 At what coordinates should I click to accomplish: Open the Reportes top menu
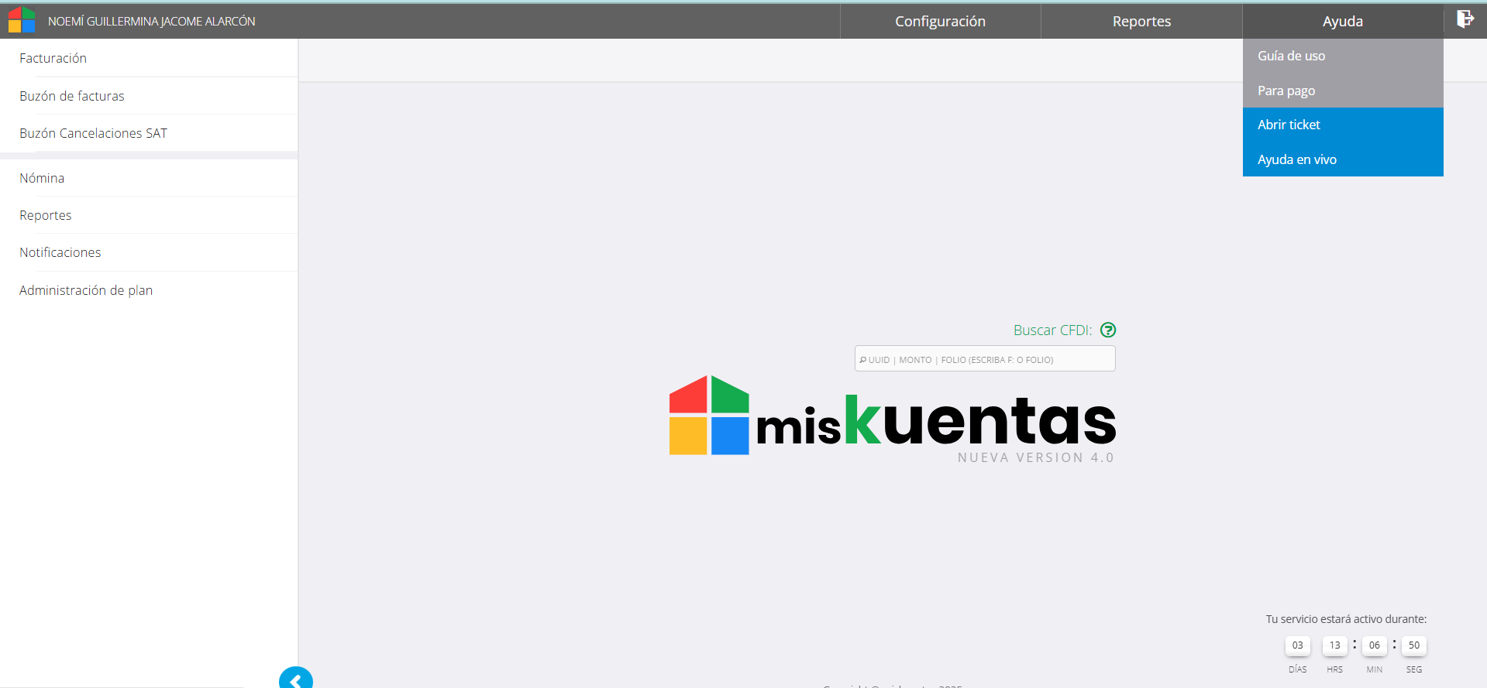click(1141, 22)
